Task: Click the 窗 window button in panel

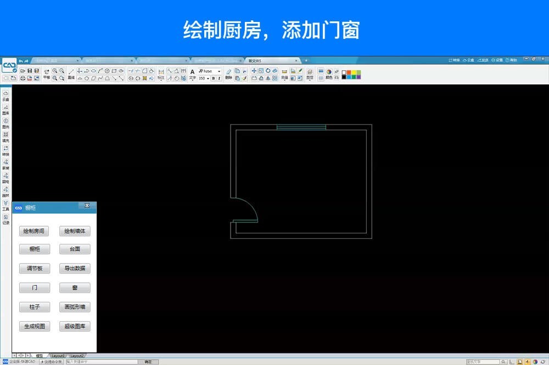Action: click(x=75, y=288)
